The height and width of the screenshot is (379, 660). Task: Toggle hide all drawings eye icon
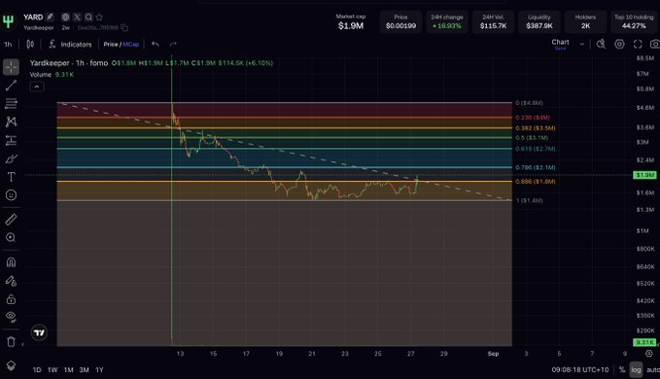tap(11, 317)
